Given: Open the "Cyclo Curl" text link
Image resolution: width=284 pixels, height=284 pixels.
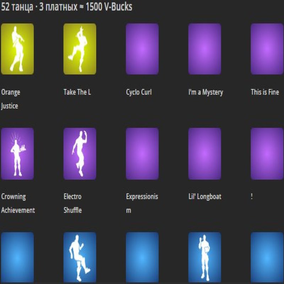Looking at the screenshot, I should tap(139, 92).
